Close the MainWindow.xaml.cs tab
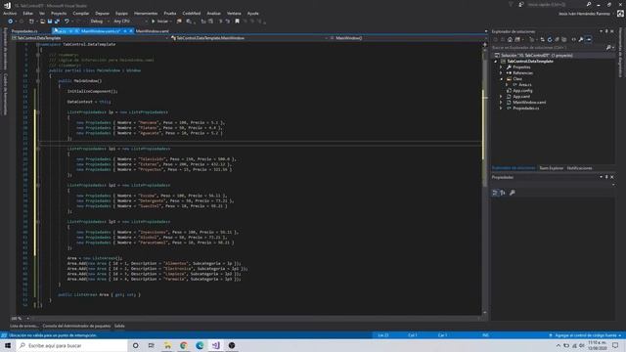626x352 pixels. pyautogui.click(x=131, y=31)
